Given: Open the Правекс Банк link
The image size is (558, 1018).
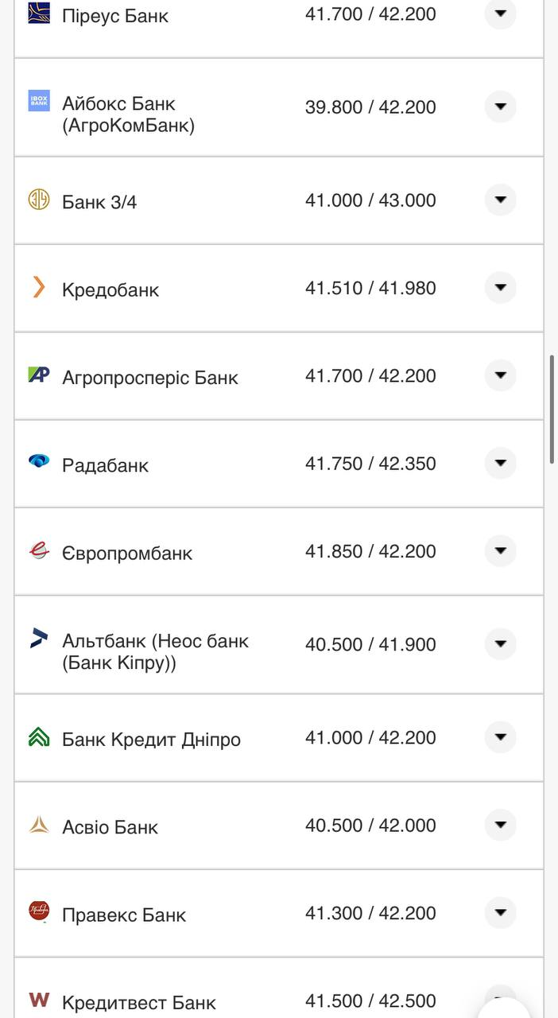Looking at the screenshot, I should [124, 915].
